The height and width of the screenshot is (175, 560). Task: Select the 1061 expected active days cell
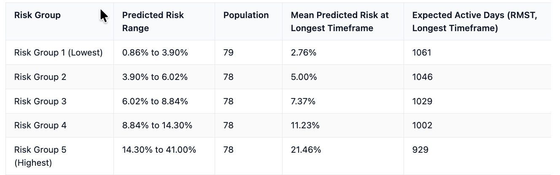[422, 53]
